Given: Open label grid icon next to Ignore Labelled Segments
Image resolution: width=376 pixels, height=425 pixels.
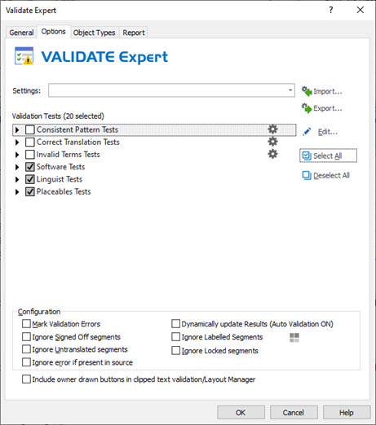Looking at the screenshot, I should tap(294, 338).
